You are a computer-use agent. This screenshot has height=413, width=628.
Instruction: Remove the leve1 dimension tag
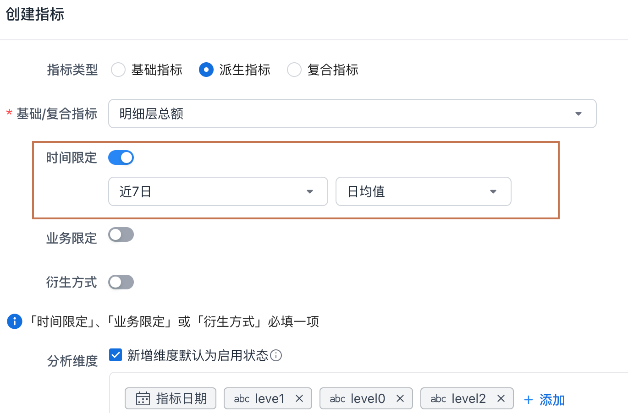299,399
